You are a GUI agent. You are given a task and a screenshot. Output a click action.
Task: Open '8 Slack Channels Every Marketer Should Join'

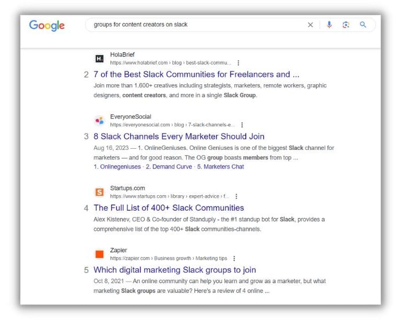click(x=179, y=137)
